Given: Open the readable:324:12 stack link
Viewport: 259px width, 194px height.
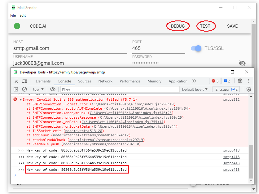Looking at the screenshot, I should coord(91,135).
